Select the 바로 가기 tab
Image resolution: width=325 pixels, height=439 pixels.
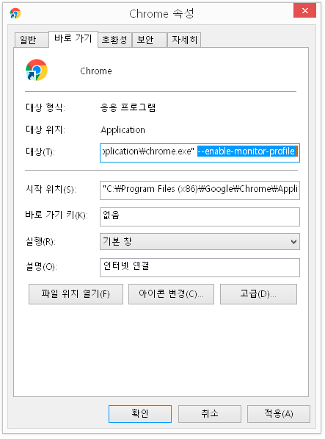point(73,39)
